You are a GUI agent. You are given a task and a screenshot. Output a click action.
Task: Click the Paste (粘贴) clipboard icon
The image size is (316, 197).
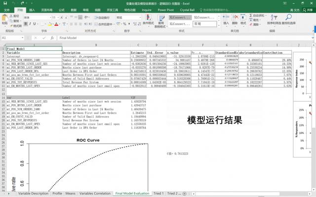coord(4,18)
